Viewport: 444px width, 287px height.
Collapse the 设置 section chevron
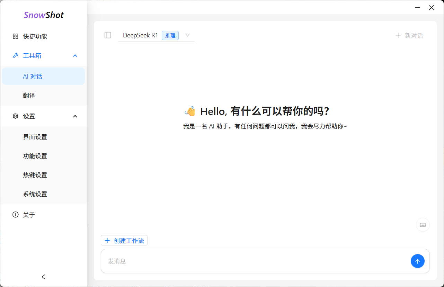click(x=75, y=116)
